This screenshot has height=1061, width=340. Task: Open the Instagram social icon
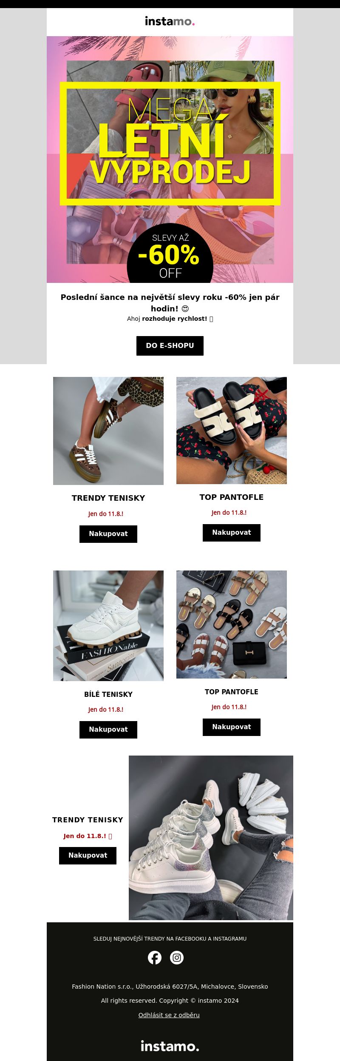[177, 958]
